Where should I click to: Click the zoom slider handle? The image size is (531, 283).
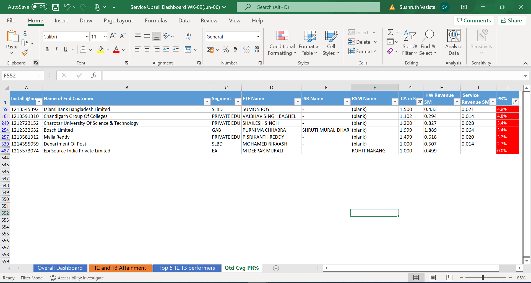[x=483, y=278]
